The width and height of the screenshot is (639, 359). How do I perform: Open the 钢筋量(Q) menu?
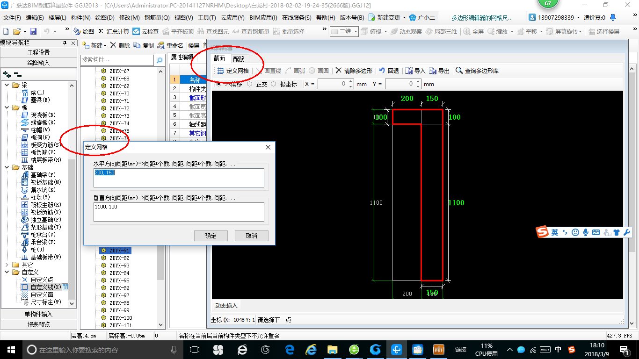157,17
